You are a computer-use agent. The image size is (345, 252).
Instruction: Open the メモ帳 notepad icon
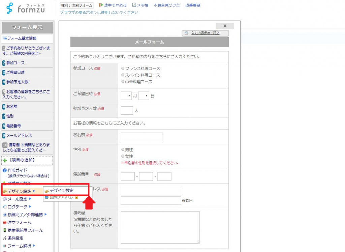point(134,5)
